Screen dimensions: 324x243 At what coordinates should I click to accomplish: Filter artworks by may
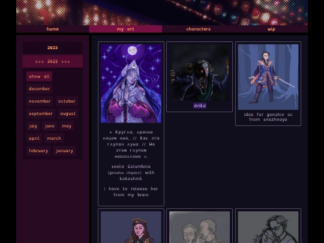pyautogui.click(x=67, y=126)
